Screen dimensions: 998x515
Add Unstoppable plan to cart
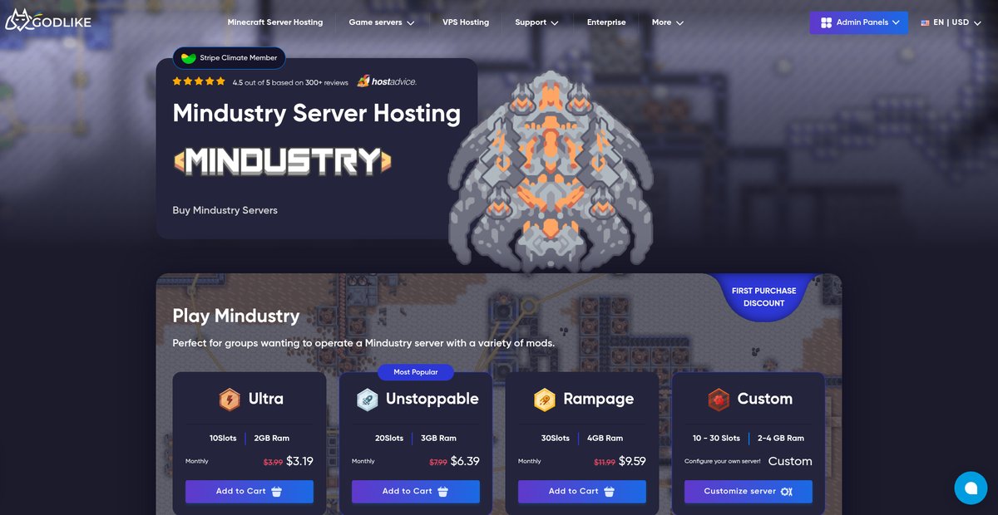point(416,491)
